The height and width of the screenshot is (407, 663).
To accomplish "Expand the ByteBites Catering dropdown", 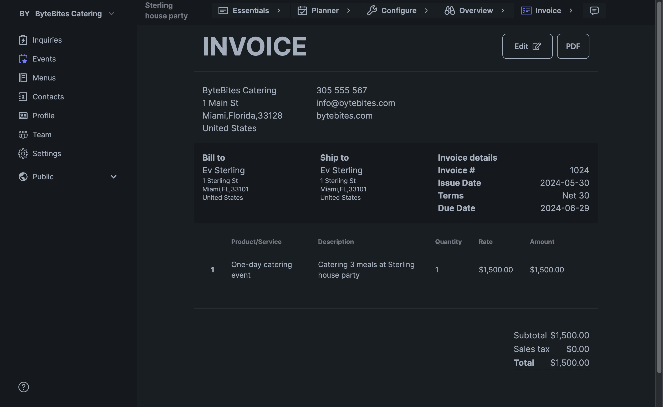I will 111,13.
